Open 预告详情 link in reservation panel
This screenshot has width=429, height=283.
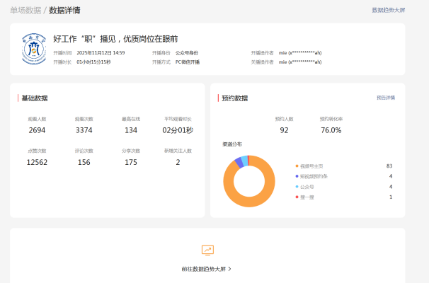(x=386, y=98)
